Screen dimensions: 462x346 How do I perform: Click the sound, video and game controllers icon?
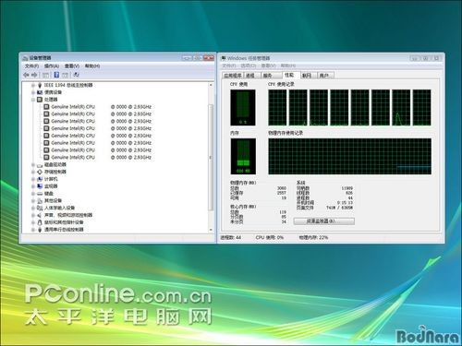(x=40, y=215)
